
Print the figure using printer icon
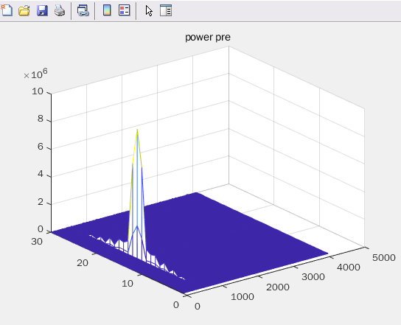coord(60,11)
